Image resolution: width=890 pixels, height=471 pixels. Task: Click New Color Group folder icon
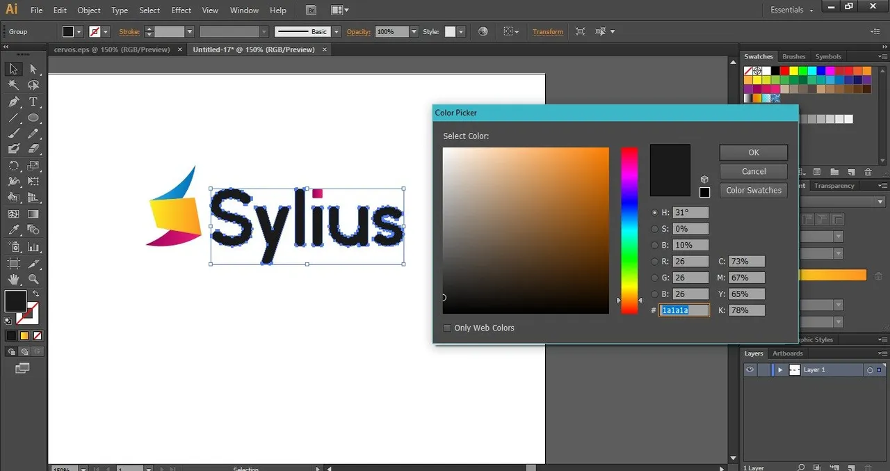[x=834, y=172]
